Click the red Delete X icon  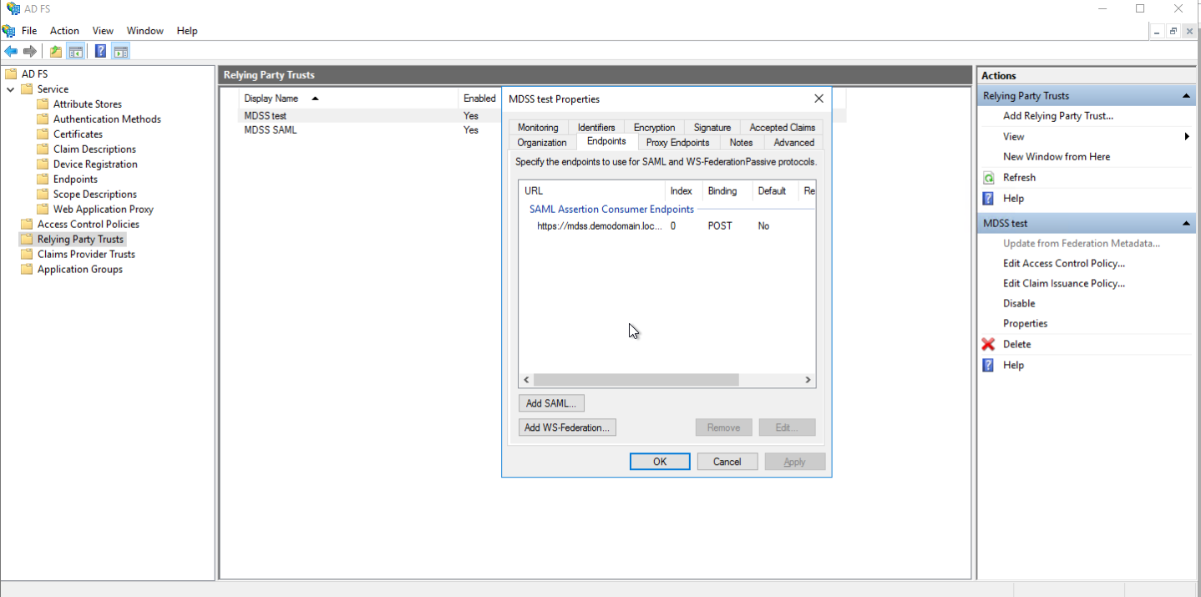[989, 344]
